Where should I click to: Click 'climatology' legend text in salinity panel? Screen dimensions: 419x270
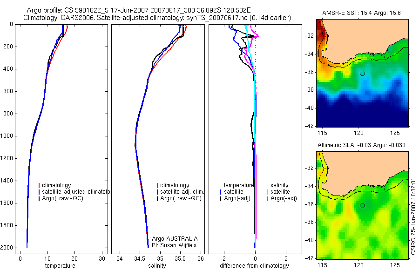(x=175, y=185)
